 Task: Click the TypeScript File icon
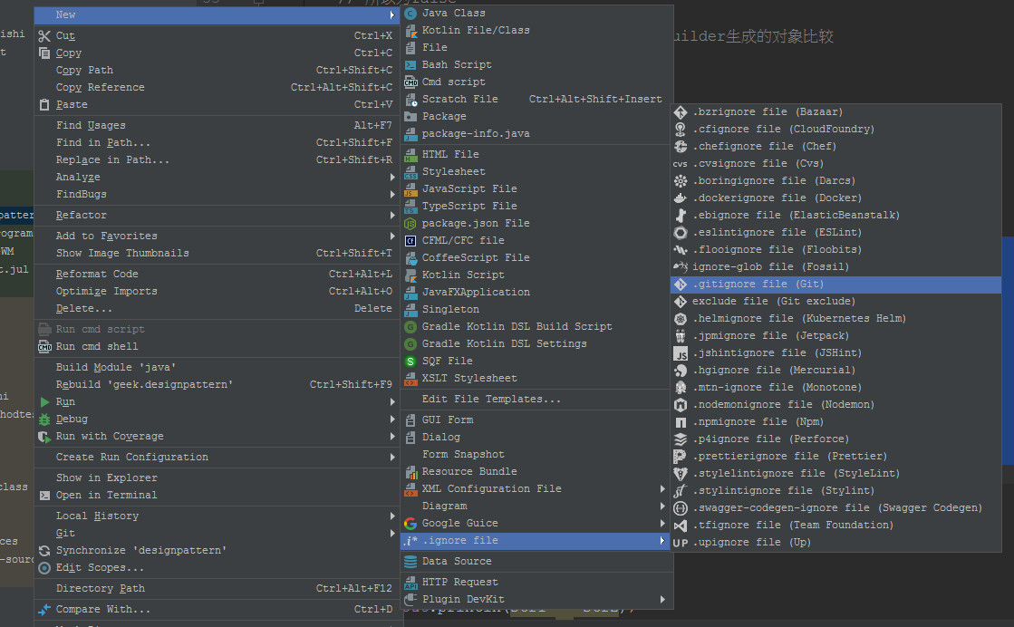(410, 207)
